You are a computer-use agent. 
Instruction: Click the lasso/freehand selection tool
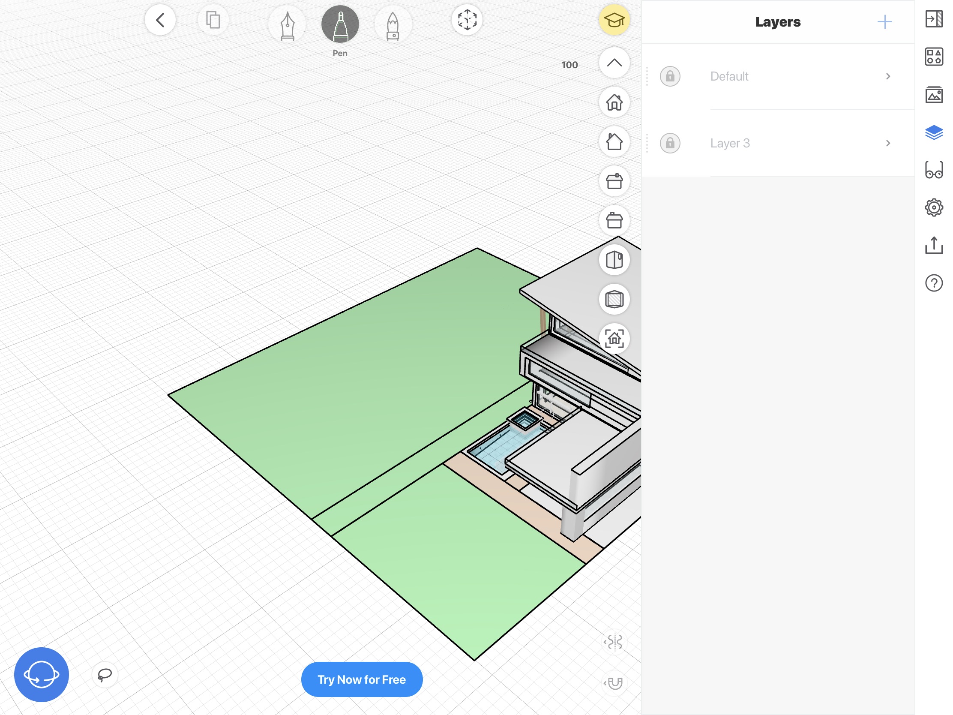[104, 674]
